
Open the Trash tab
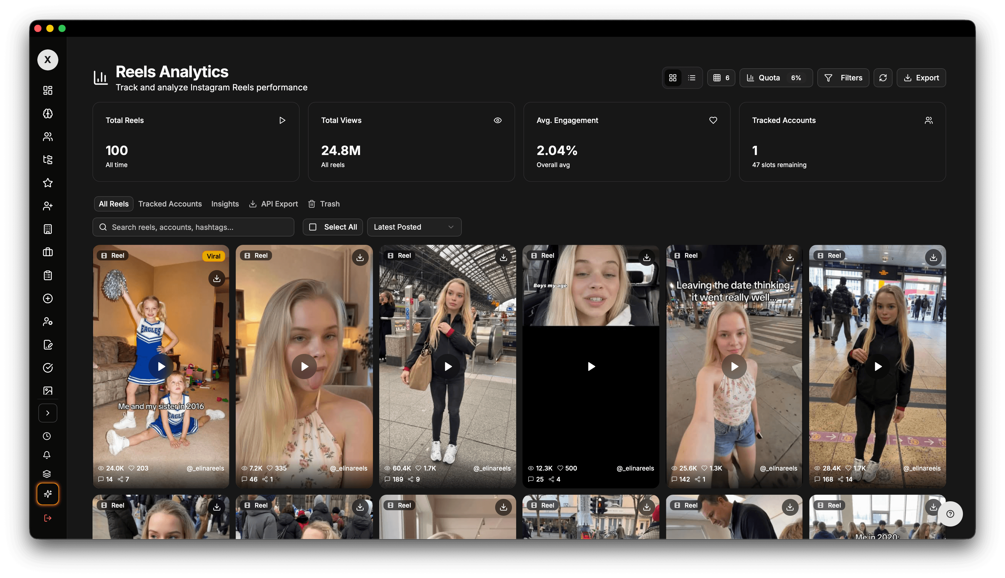click(324, 204)
